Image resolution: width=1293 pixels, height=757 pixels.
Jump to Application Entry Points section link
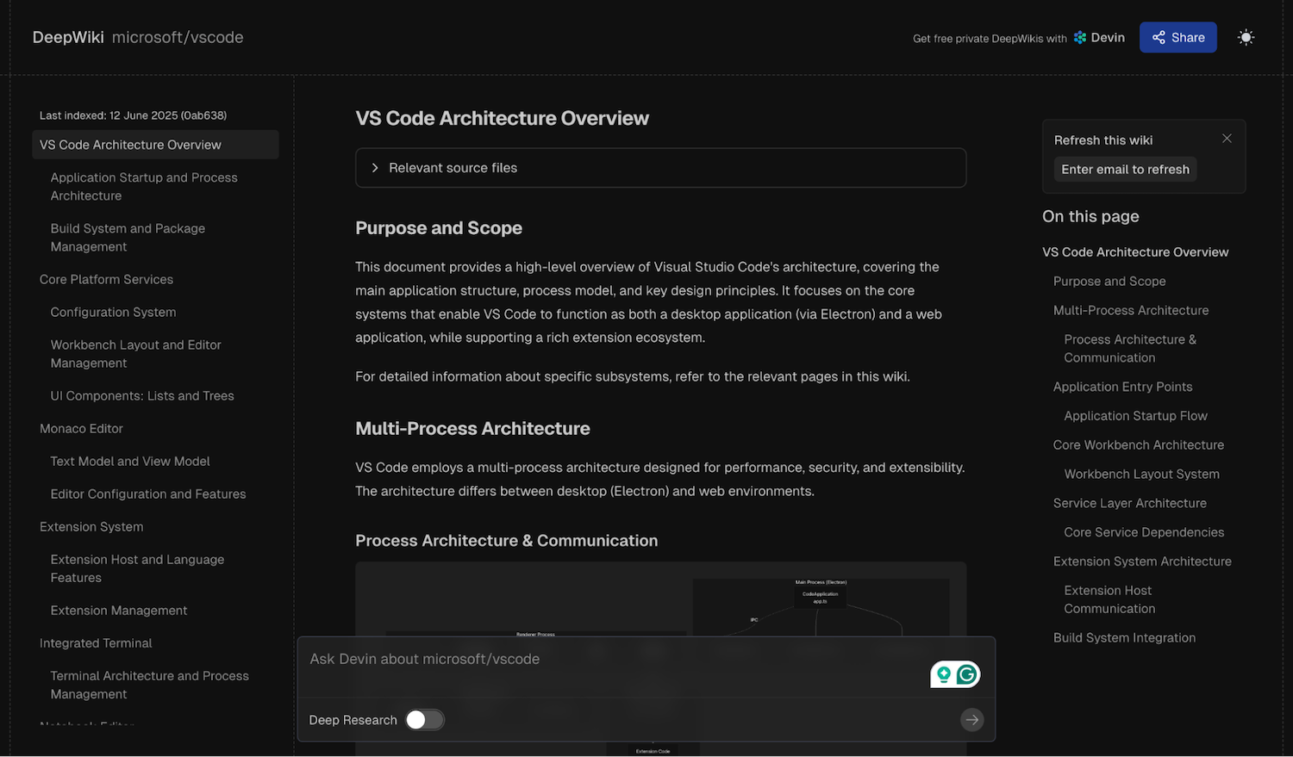pos(1123,388)
